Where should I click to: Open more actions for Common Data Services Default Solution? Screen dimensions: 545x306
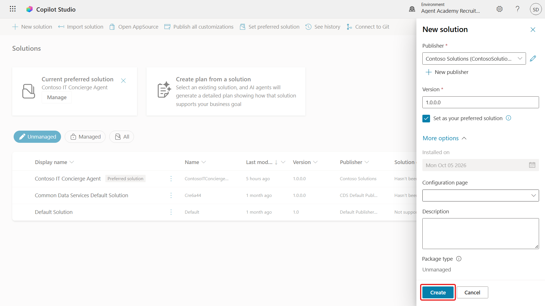point(171,195)
